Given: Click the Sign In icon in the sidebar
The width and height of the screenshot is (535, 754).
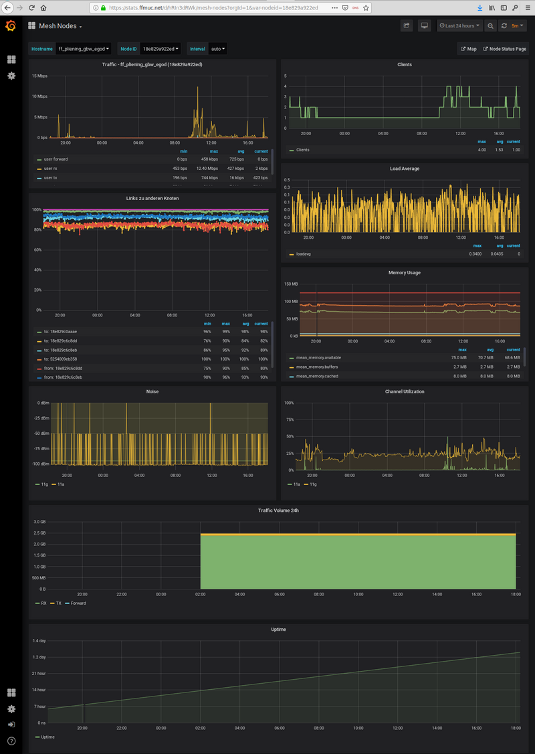Looking at the screenshot, I should (11, 725).
